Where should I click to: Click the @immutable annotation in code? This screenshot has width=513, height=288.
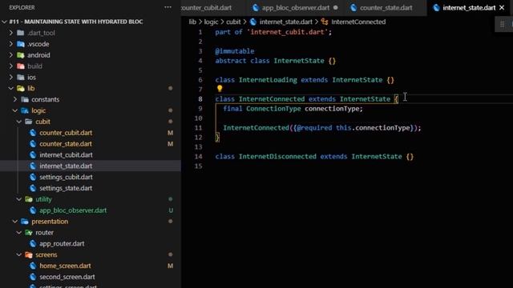(x=235, y=51)
